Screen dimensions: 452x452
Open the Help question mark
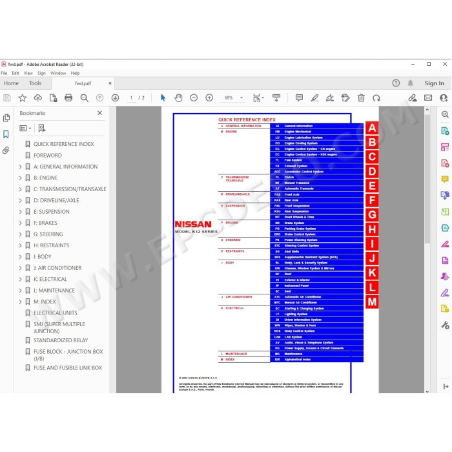pyautogui.click(x=396, y=83)
